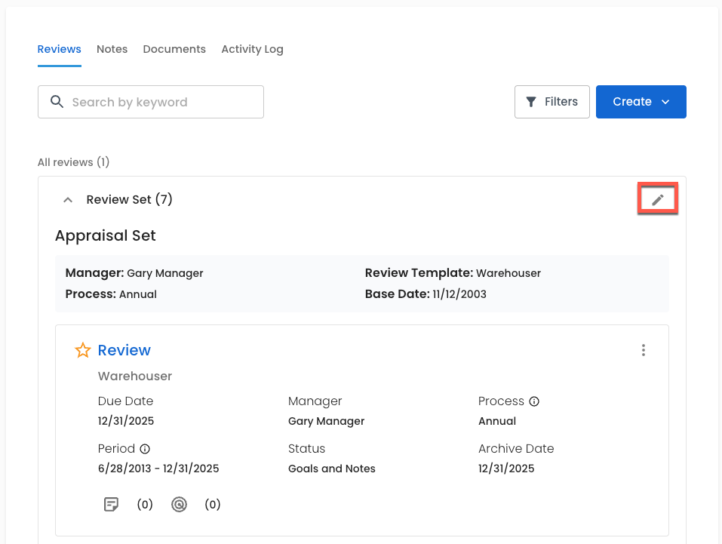Image resolution: width=722 pixels, height=544 pixels.
Task: Click the info icon beside Process
Action: (x=534, y=401)
